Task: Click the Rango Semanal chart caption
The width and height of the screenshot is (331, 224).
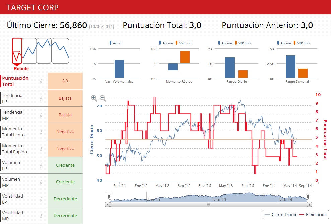Action: pos(297,82)
